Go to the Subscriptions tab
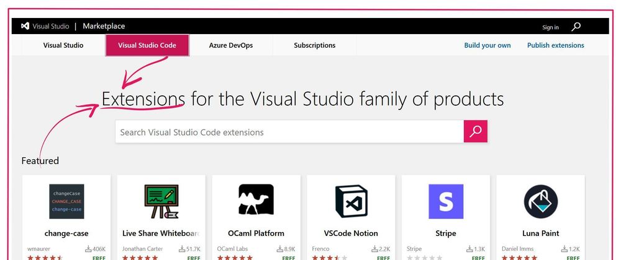Screen dimensions: 621x260 tap(315, 45)
